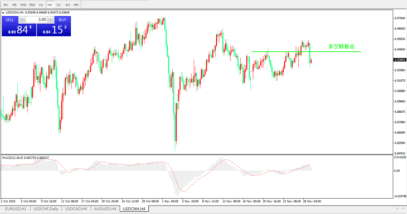Open the USDCAD,H4 chart tab
This screenshot has height=214, width=407.
pyautogui.click(x=76, y=209)
